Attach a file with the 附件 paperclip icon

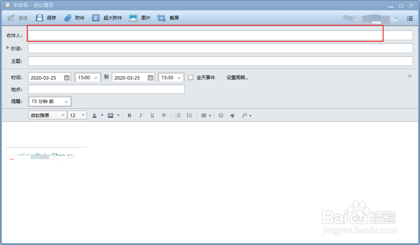click(x=68, y=18)
